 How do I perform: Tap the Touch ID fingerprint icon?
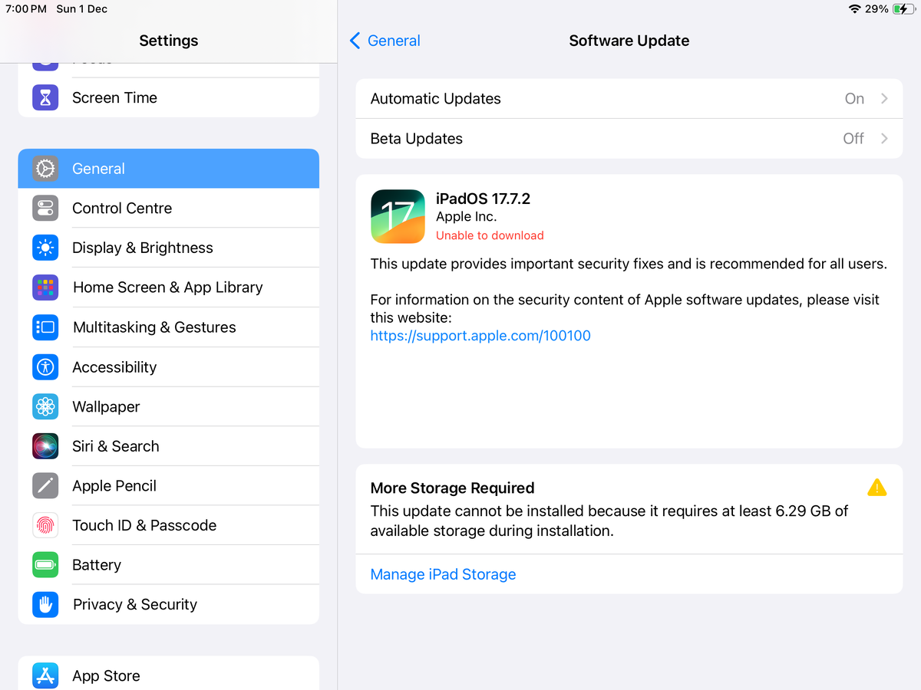45,525
